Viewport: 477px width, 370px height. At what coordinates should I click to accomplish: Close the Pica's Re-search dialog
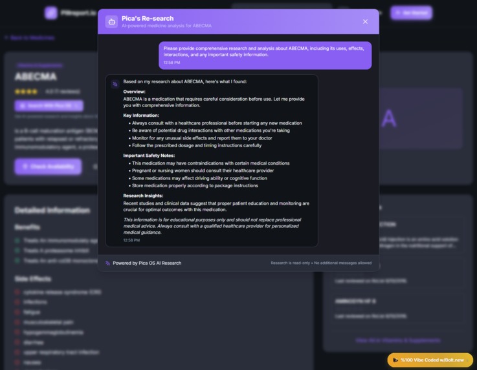(x=365, y=21)
